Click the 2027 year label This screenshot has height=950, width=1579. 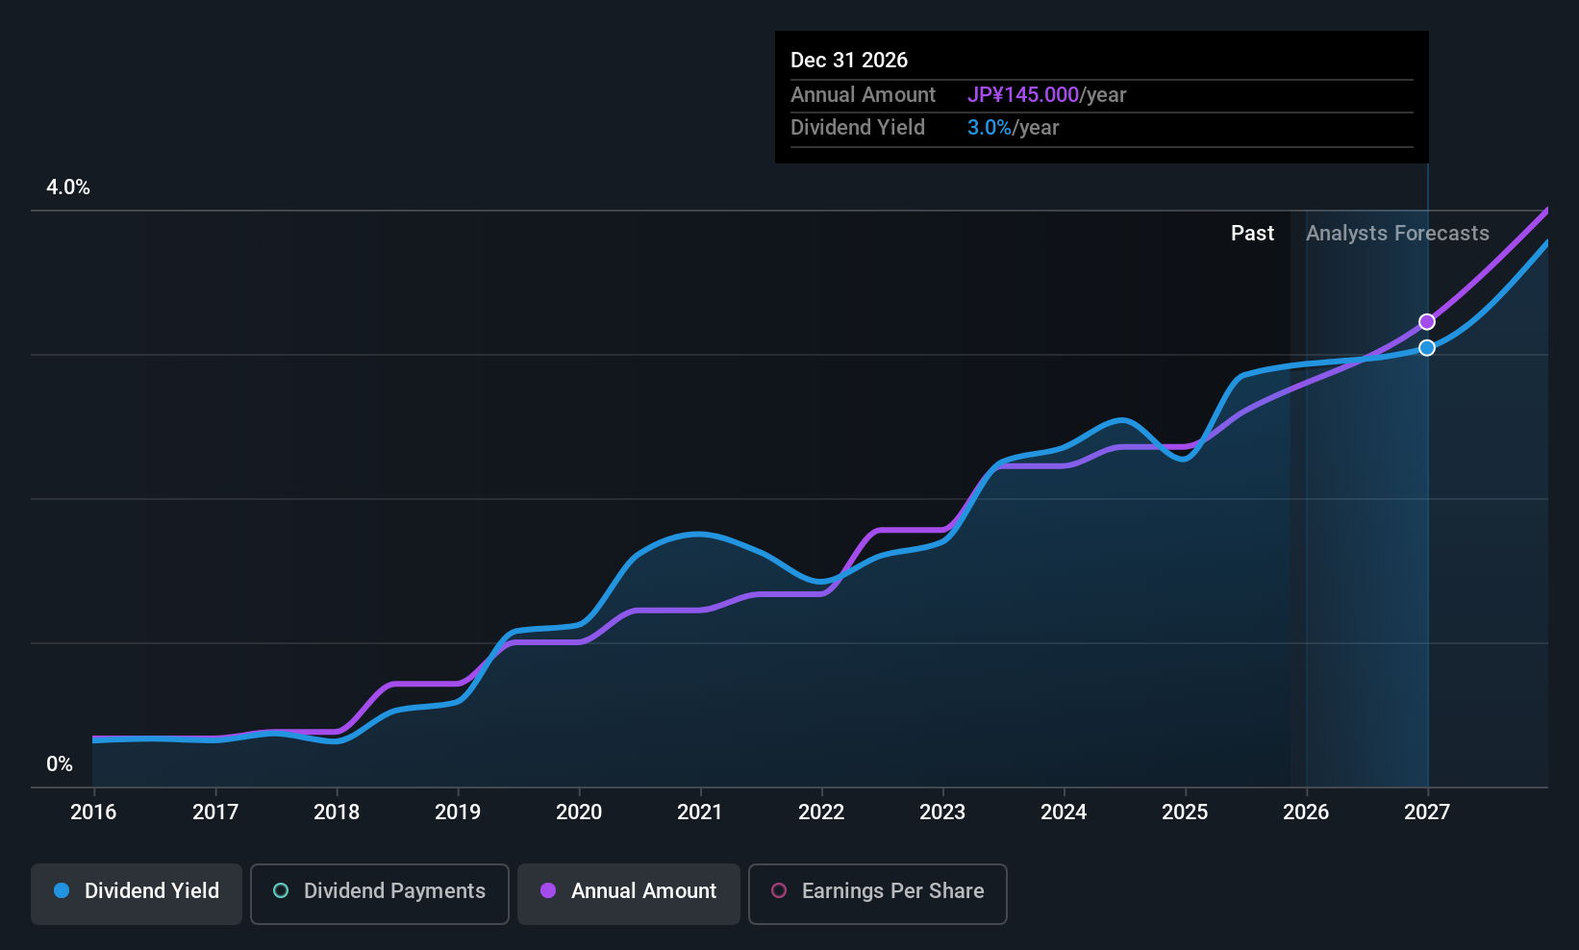(1427, 812)
